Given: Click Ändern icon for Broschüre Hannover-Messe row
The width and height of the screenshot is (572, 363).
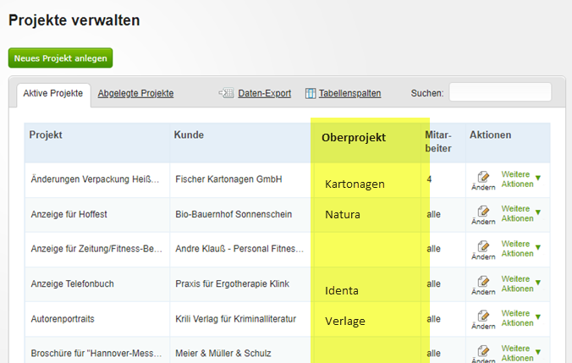Looking at the screenshot, I should tap(483, 350).
